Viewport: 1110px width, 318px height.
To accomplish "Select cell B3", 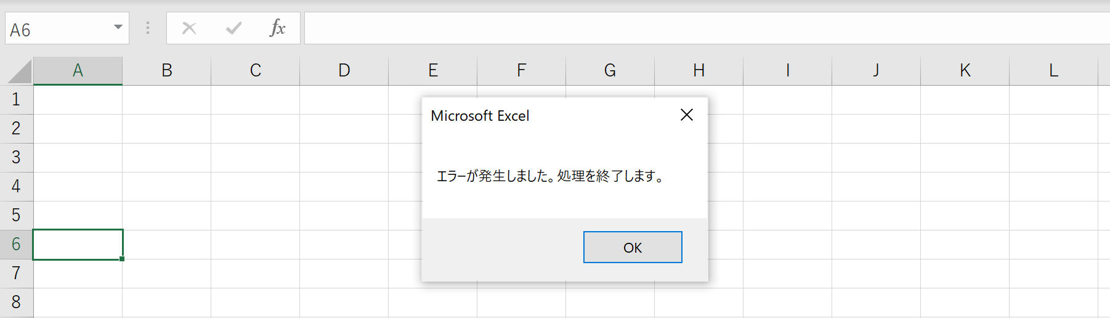I will (166, 157).
